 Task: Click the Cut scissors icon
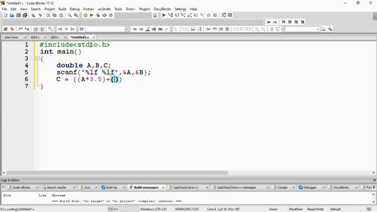48,15
